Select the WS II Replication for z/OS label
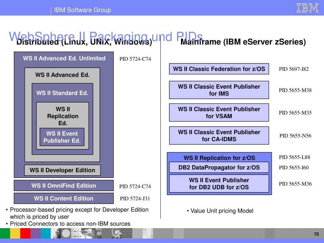Screen dimensions: 324x243 pos(219,158)
